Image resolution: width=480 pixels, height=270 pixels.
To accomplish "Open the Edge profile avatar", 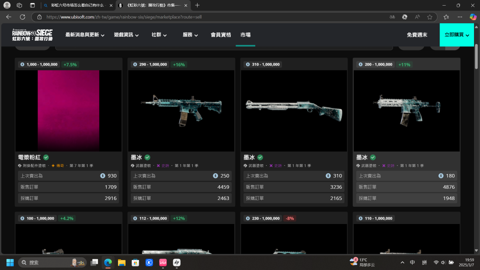I will tap(7, 5).
